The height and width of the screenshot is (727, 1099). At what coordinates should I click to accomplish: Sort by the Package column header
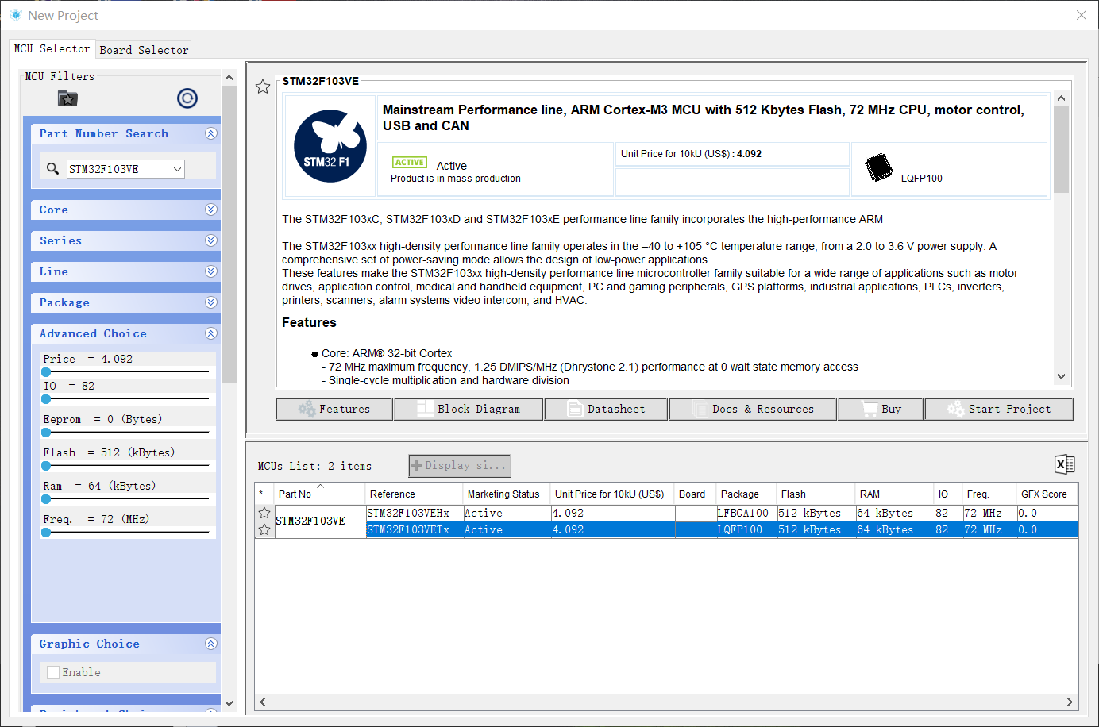[745, 494]
